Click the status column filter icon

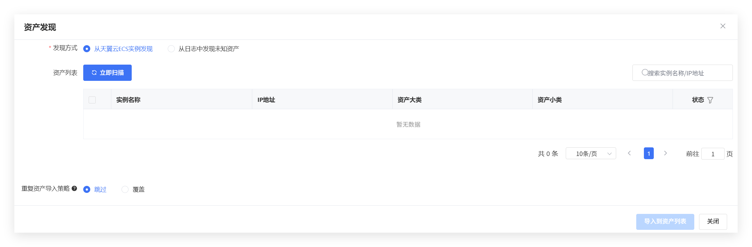[x=710, y=100]
